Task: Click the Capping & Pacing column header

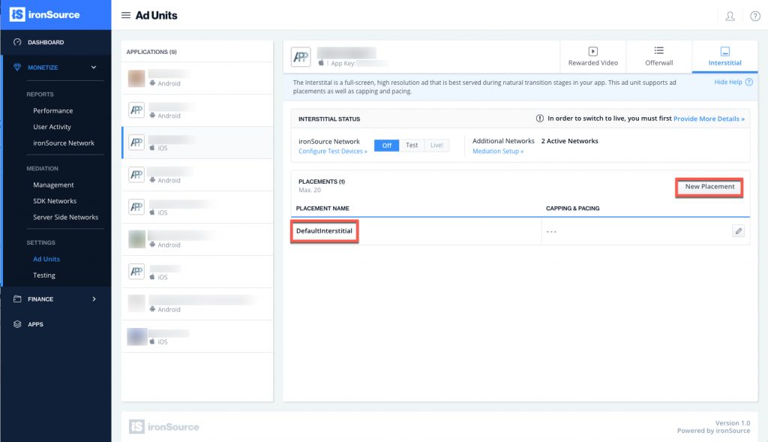Action: point(572,209)
